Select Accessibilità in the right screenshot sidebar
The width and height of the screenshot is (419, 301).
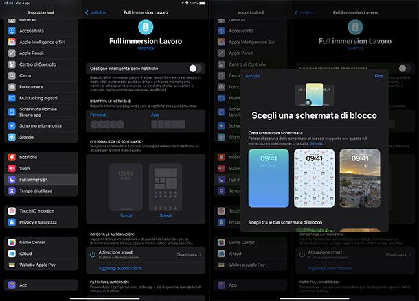[251, 31]
